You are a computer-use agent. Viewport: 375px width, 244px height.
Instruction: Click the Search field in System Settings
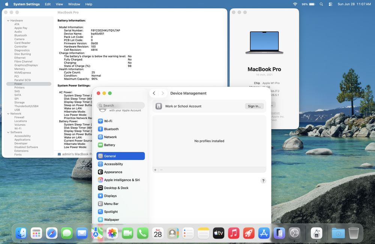click(x=121, y=105)
